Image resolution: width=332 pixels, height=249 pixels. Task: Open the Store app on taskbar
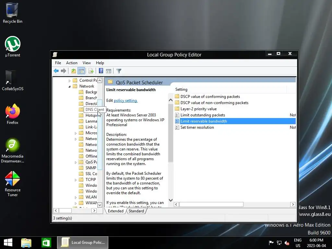point(46,243)
